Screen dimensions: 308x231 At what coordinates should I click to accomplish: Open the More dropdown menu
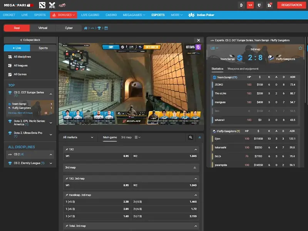point(177,15)
